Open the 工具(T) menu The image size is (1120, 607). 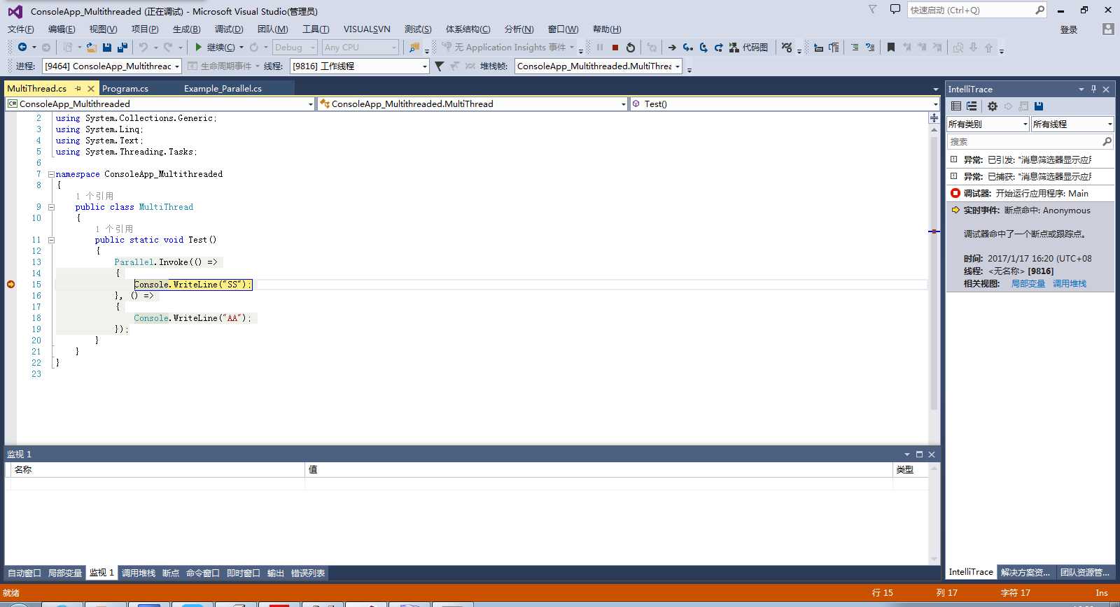[x=316, y=29]
